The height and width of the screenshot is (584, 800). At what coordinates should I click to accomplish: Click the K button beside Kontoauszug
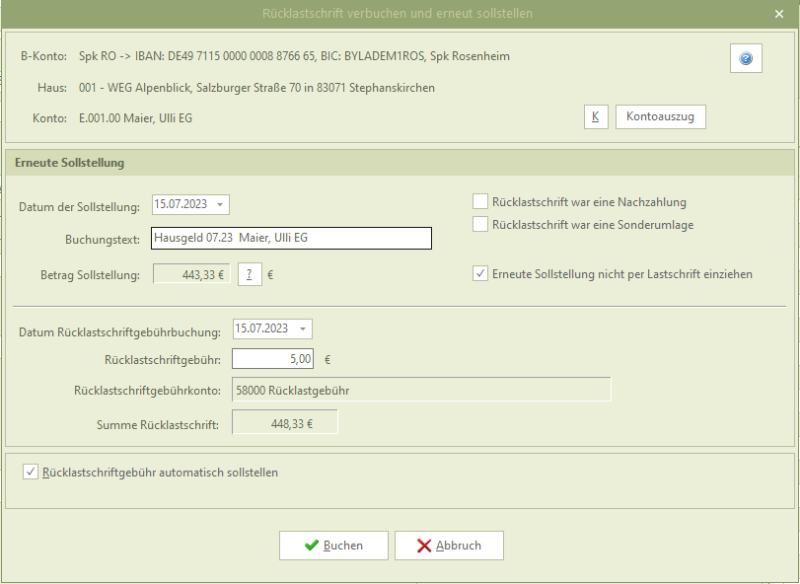[x=595, y=117]
